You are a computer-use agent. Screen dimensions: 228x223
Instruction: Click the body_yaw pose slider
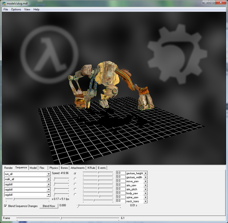coord(98,193)
